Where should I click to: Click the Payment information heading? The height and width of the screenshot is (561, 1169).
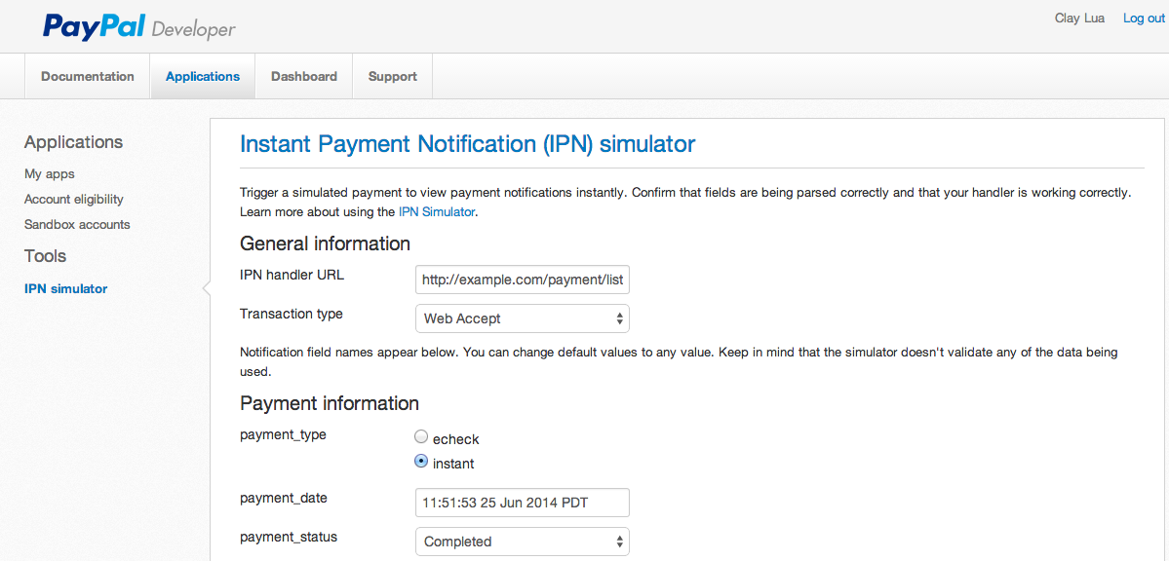point(330,404)
